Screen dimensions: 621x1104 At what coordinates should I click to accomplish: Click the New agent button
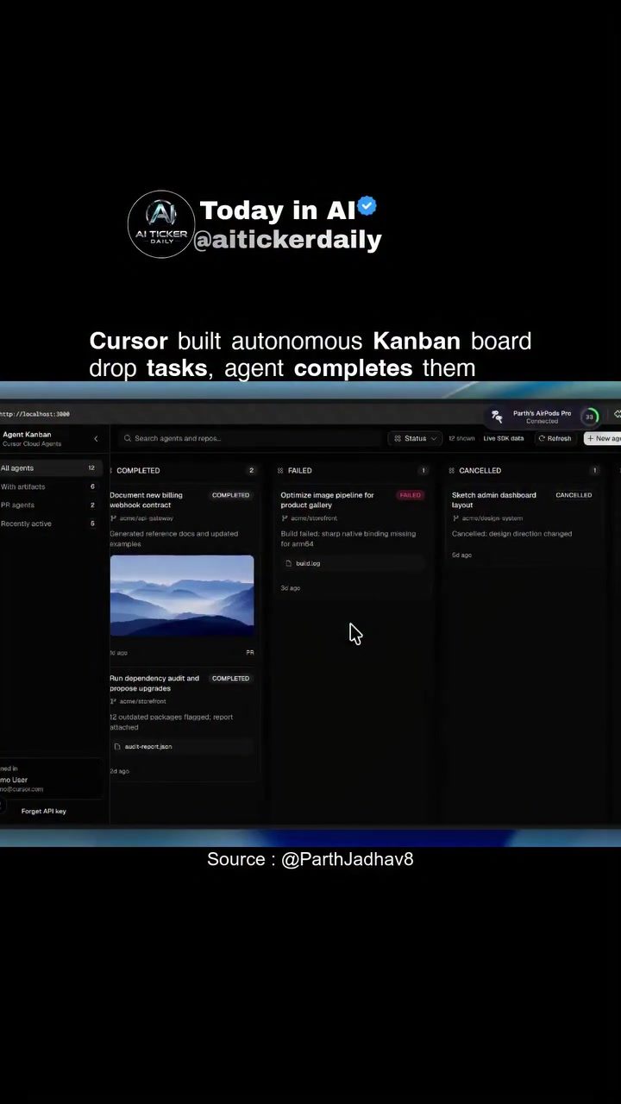click(603, 438)
